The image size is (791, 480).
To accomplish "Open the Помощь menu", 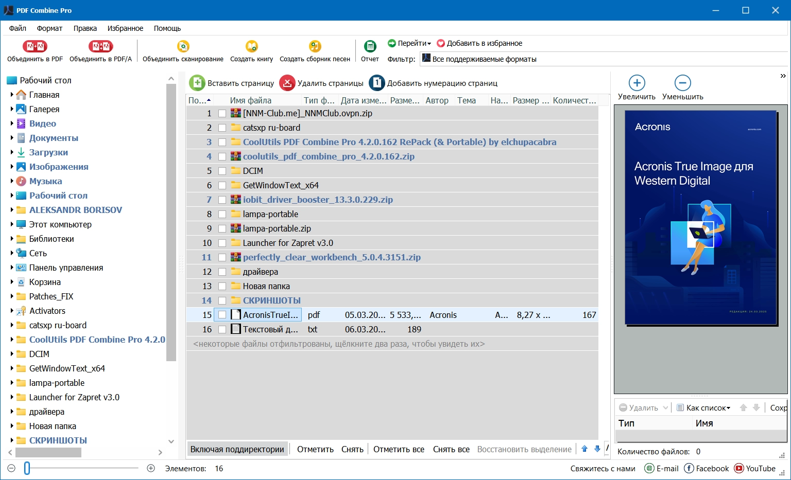I will [x=167, y=28].
